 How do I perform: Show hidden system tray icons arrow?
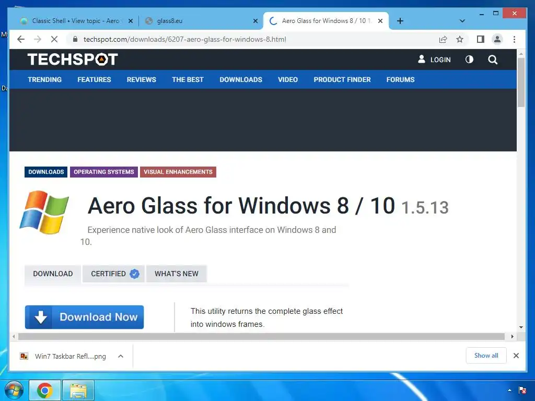coord(510,390)
